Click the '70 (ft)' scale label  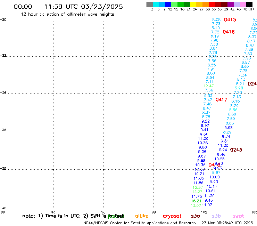pos(248,9)
